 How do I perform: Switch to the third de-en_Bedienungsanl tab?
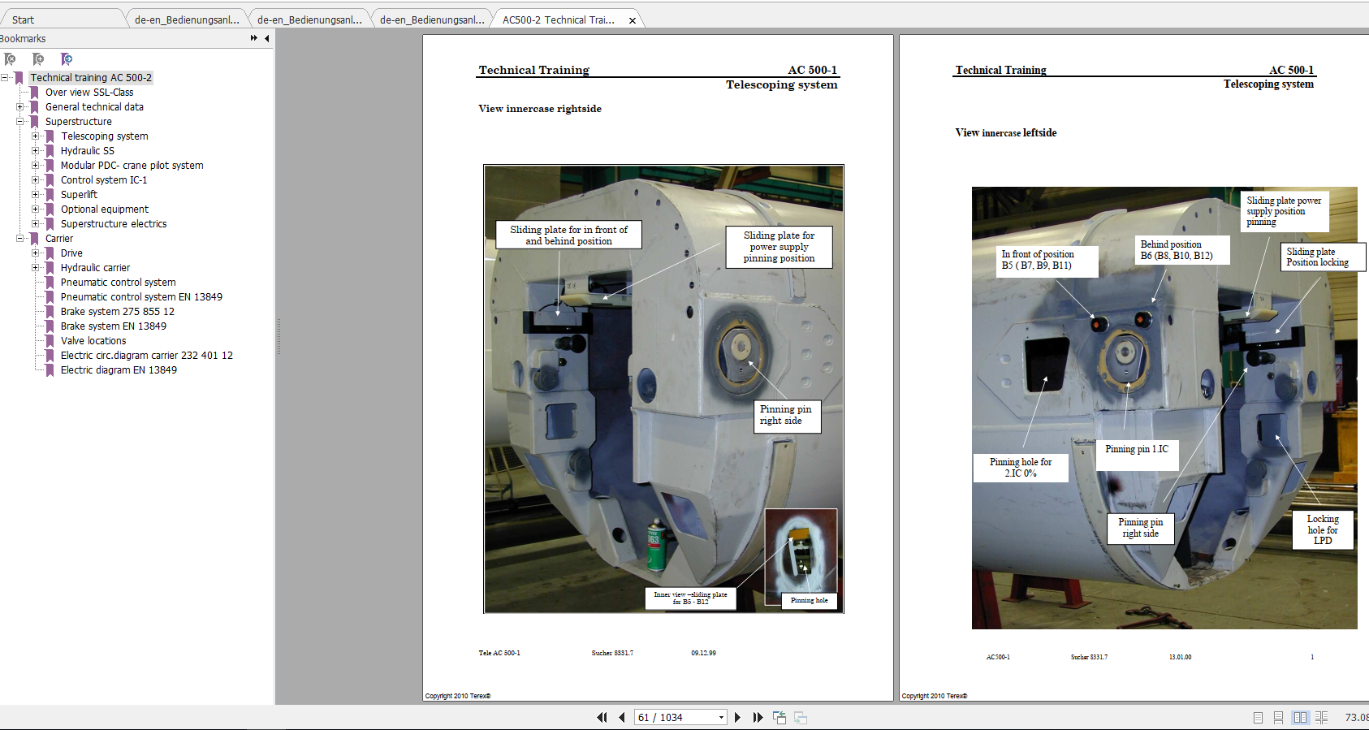point(432,20)
